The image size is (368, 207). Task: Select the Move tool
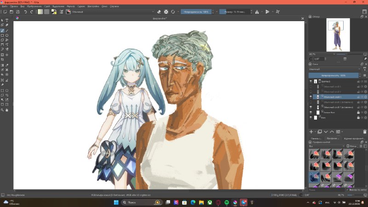[x=7, y=55]
